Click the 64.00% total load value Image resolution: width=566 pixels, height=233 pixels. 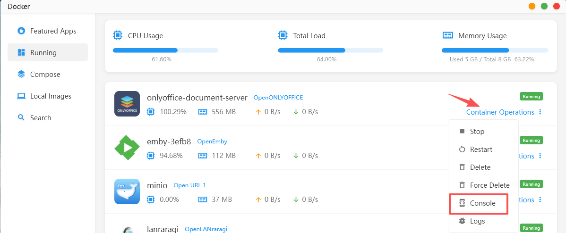(326, 59)
